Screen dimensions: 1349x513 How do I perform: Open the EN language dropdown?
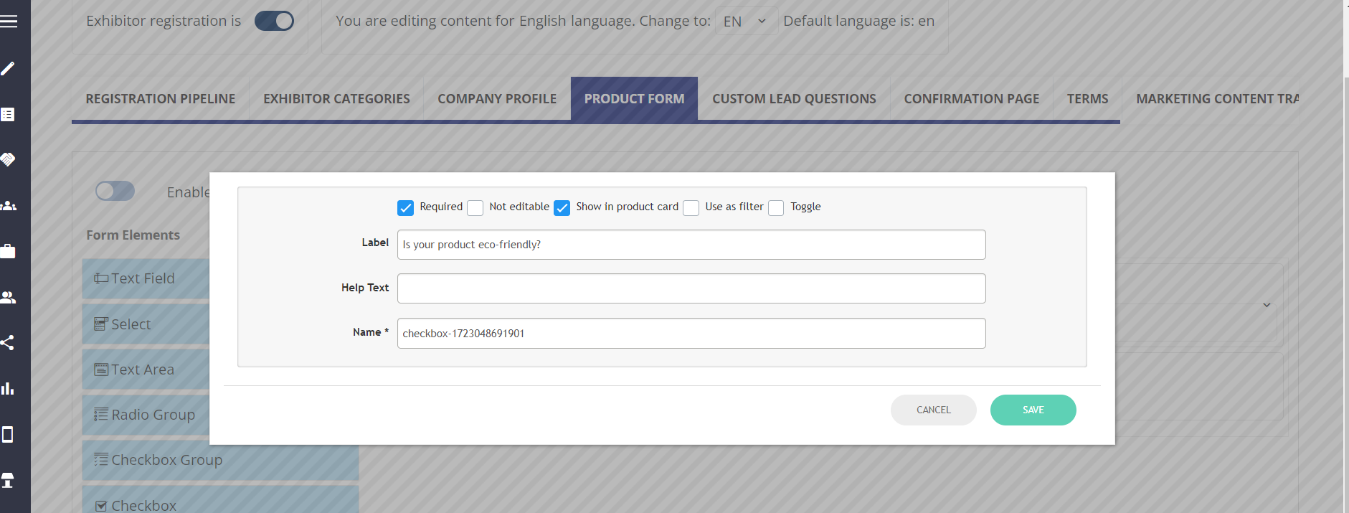tap(745, 22)
